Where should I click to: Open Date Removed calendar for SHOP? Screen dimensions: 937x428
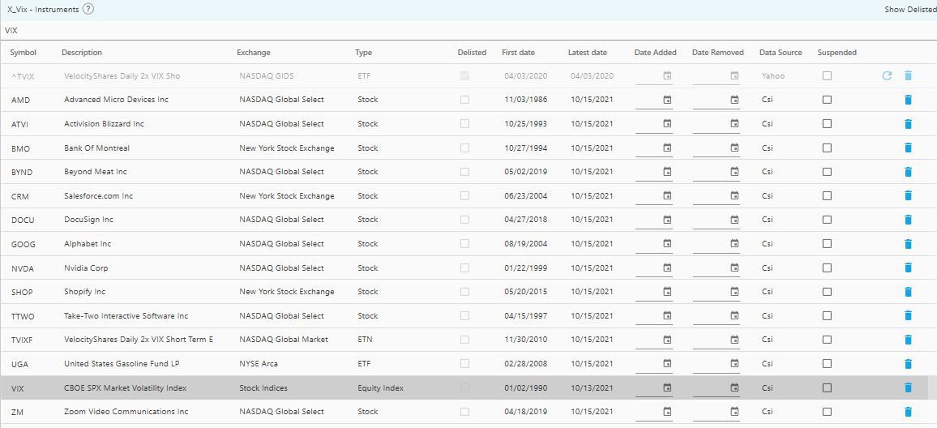coord(734,292)
